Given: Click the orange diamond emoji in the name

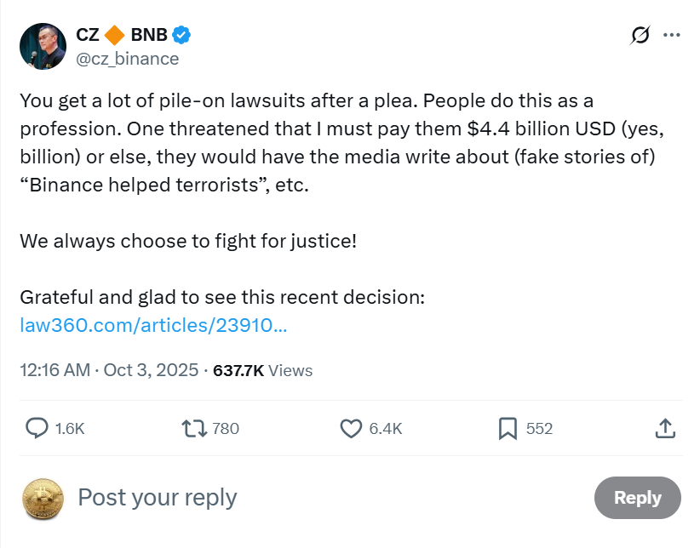Looking at the screenshot, I should click(115, 35).
